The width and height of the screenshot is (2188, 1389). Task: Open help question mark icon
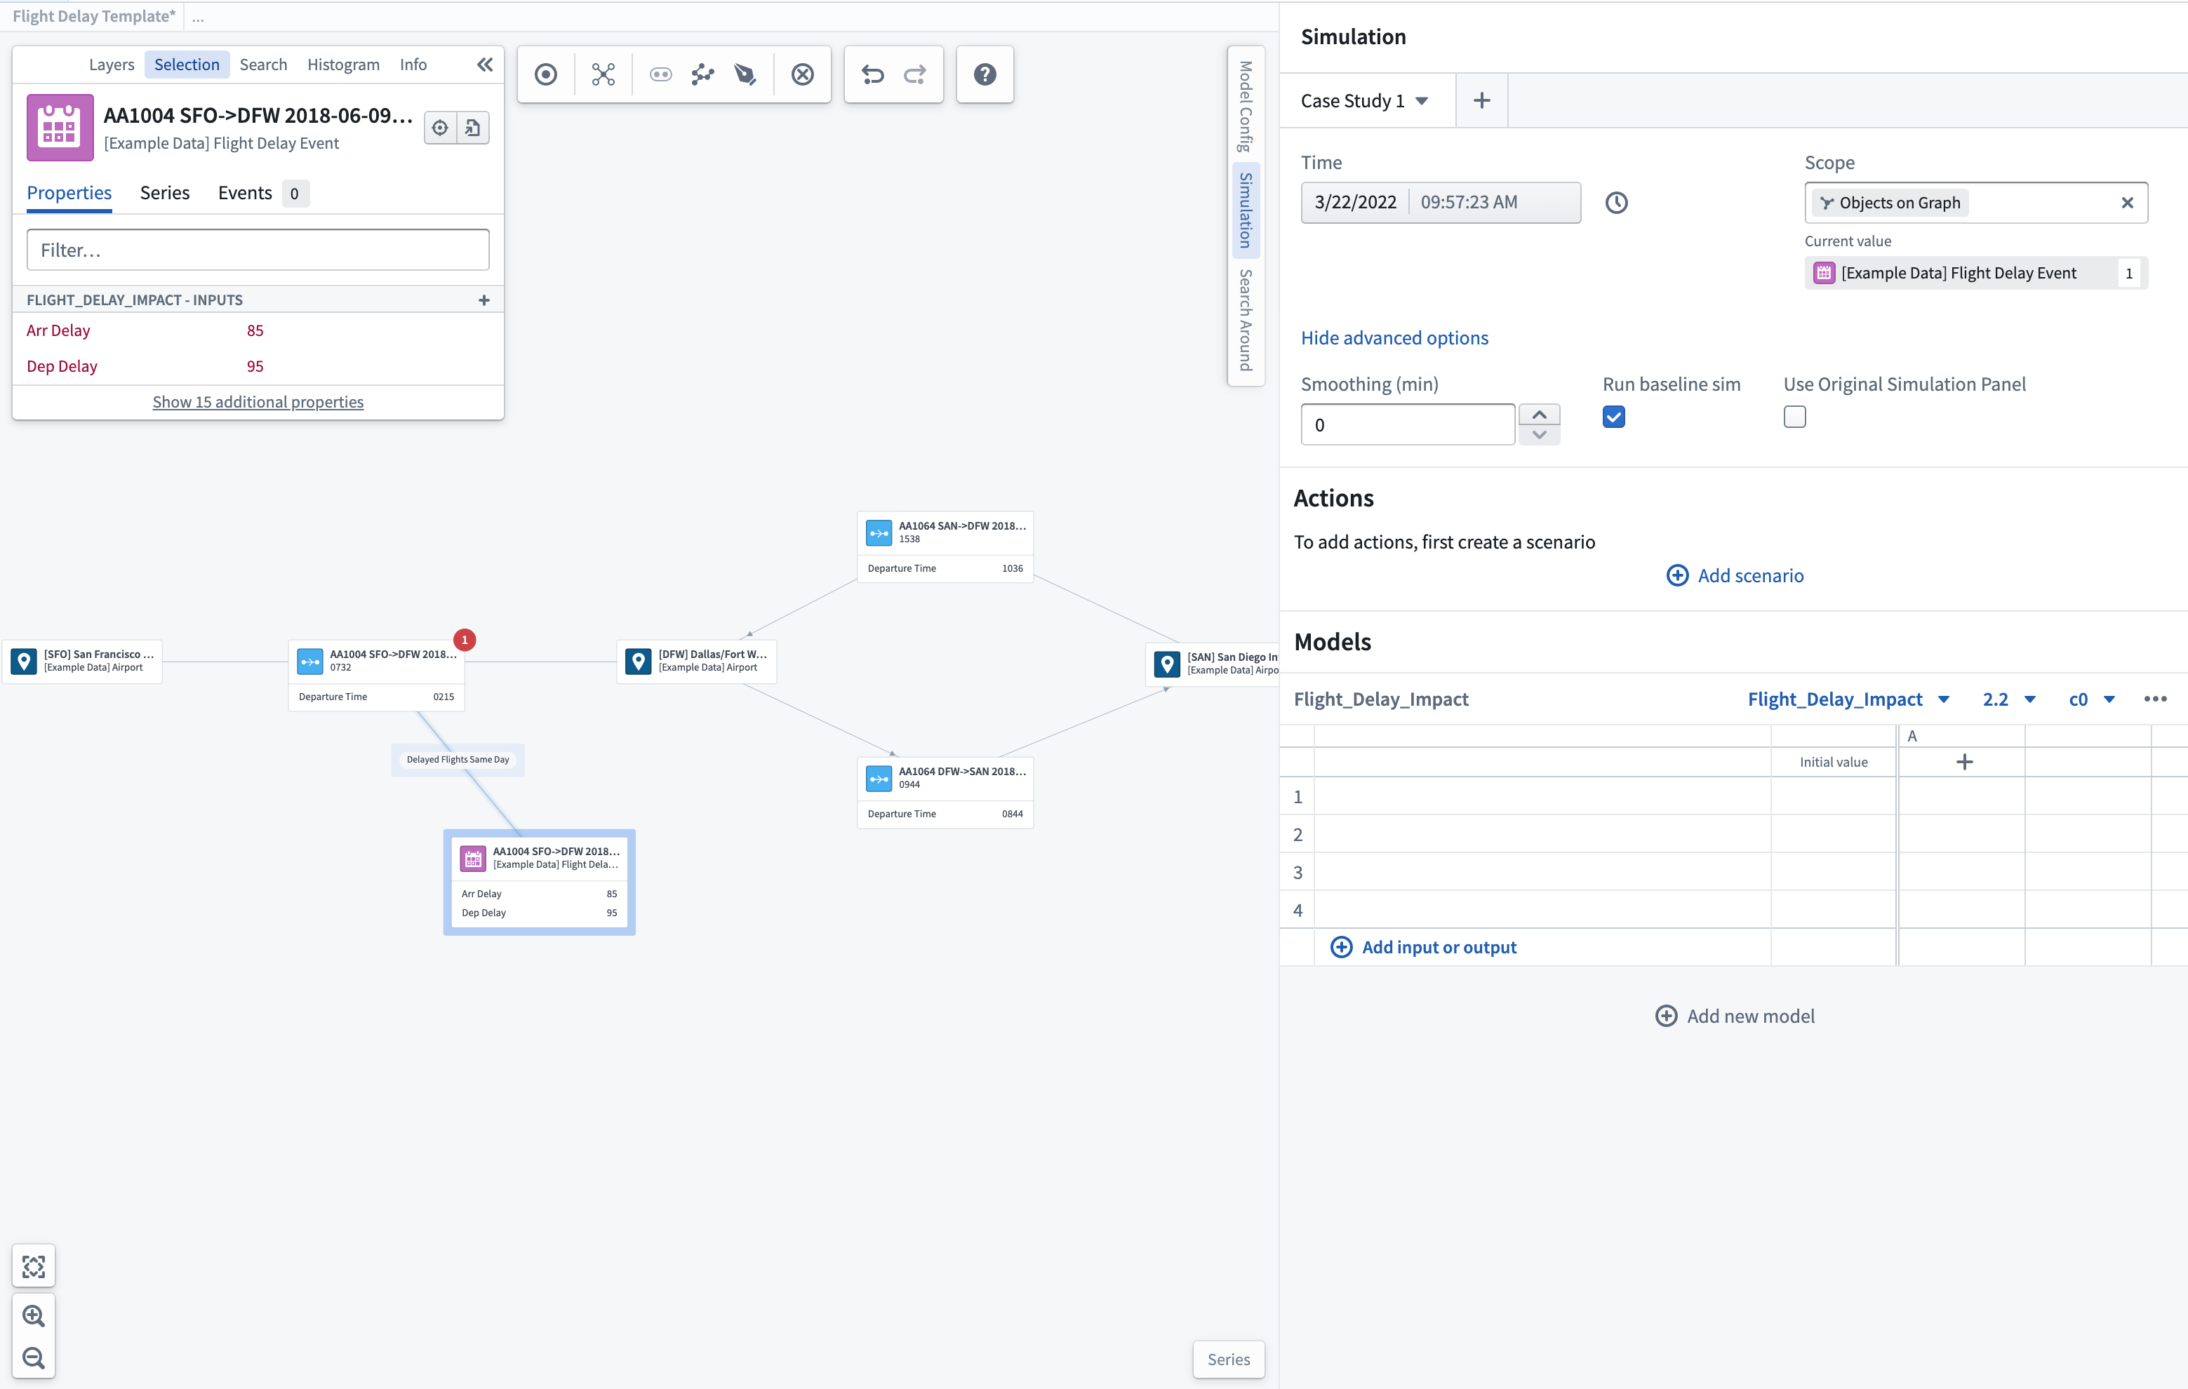pyautogui.click(x=985, y=74)
